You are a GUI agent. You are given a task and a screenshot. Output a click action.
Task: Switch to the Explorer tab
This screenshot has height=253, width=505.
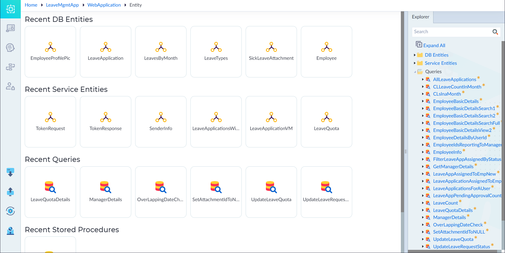coord(420,17)
